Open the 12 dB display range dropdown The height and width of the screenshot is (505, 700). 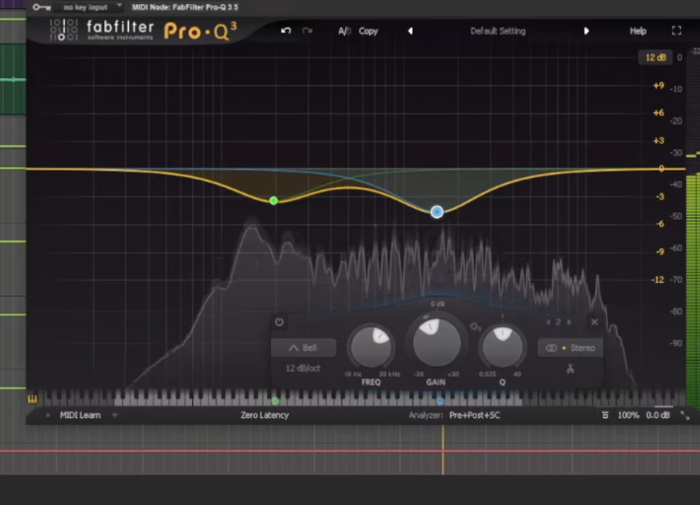[x=655, y=57]
